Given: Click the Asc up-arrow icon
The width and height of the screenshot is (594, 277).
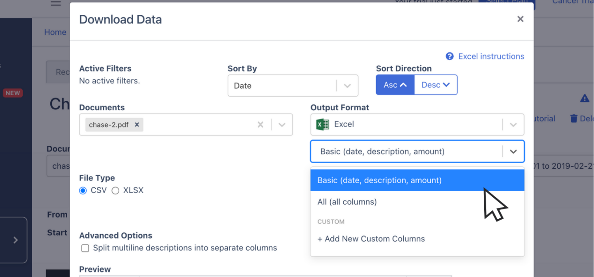Looking at the screenshot, I should pyautogui.click(x=403, y=85).
